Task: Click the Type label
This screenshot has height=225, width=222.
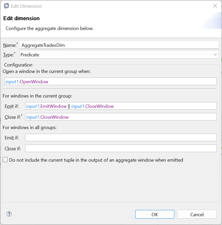Action: click(8, 55)
